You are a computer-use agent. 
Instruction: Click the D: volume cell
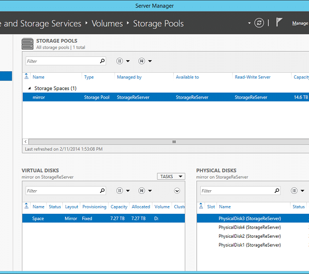(x=156, y=218)
